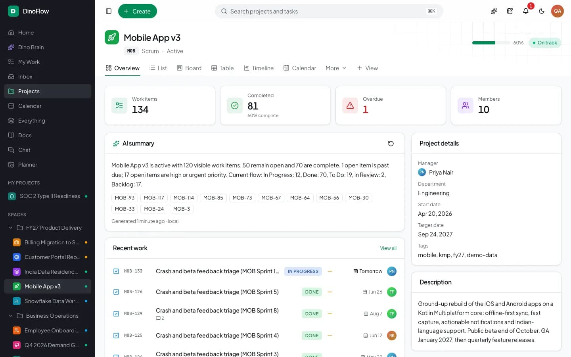
Task: Open Docs in sidebar
Action: pyautogui.click(x=48, y=135)
